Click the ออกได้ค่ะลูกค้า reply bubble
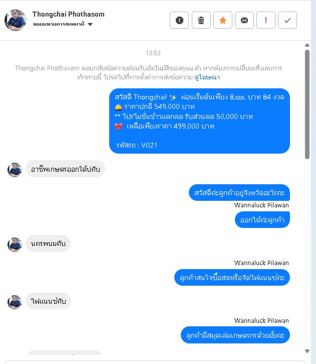Image resolution: width=316 pixels, height=364 pixels. [262, 219]
